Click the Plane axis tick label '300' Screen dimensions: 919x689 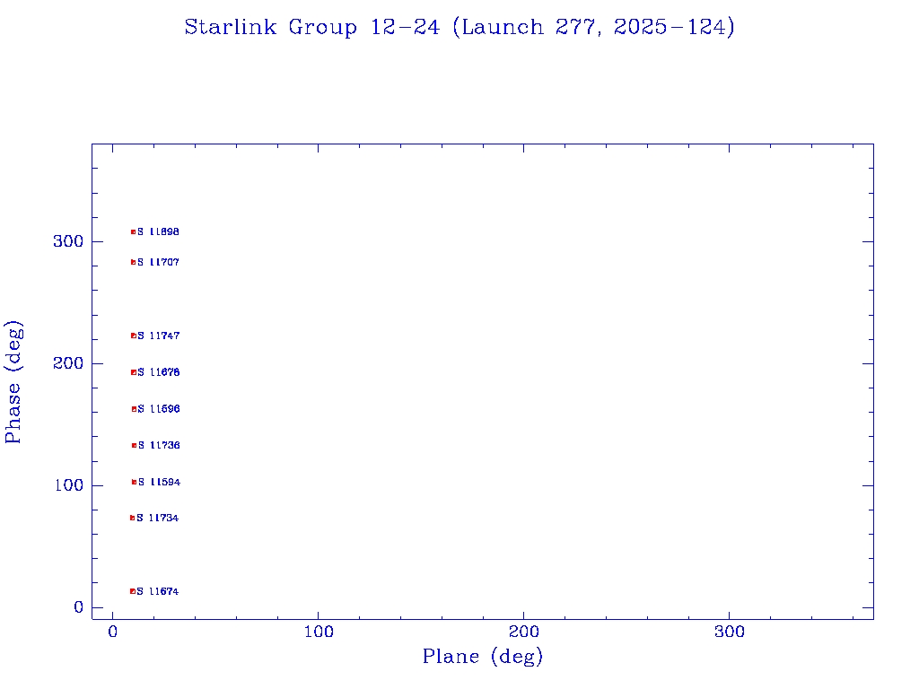tap(730, 632)
